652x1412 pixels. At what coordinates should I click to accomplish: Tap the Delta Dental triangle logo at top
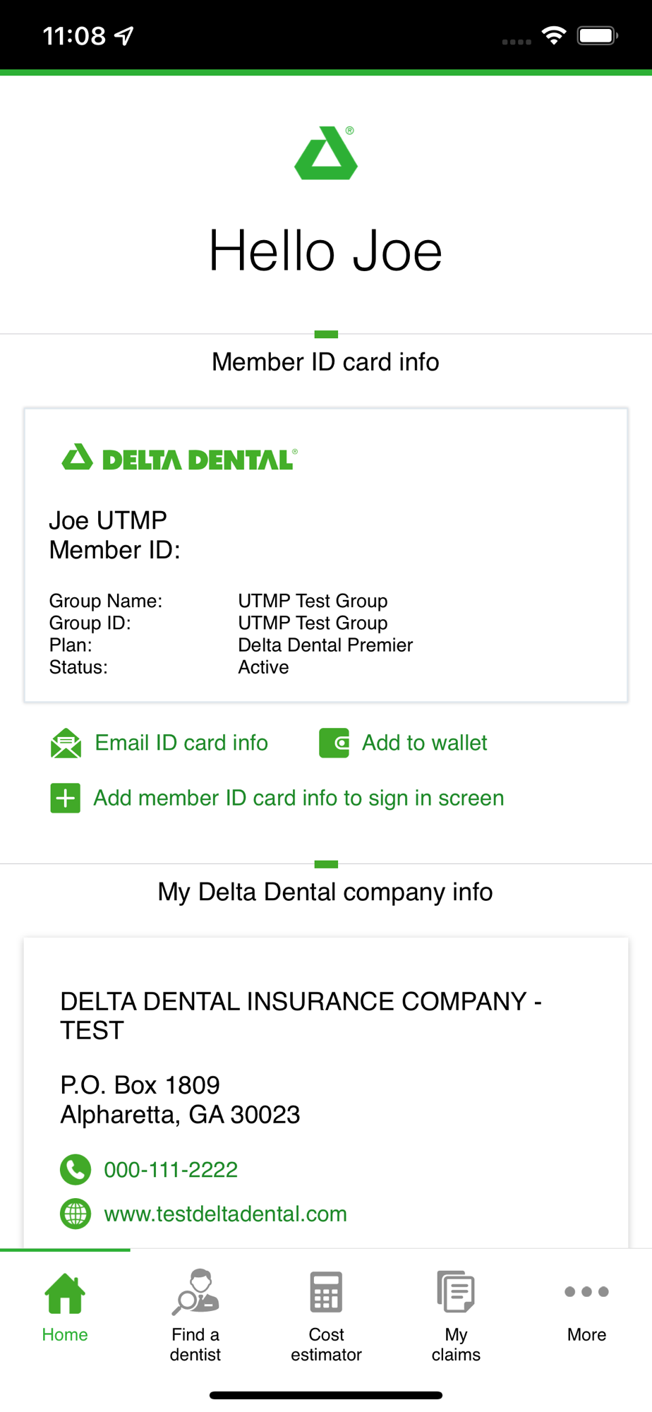[326, 152]
